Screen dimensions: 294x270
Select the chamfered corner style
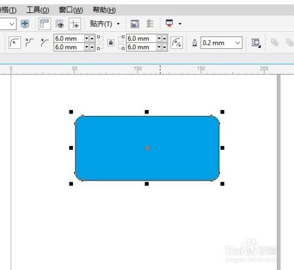coord(44,42)
